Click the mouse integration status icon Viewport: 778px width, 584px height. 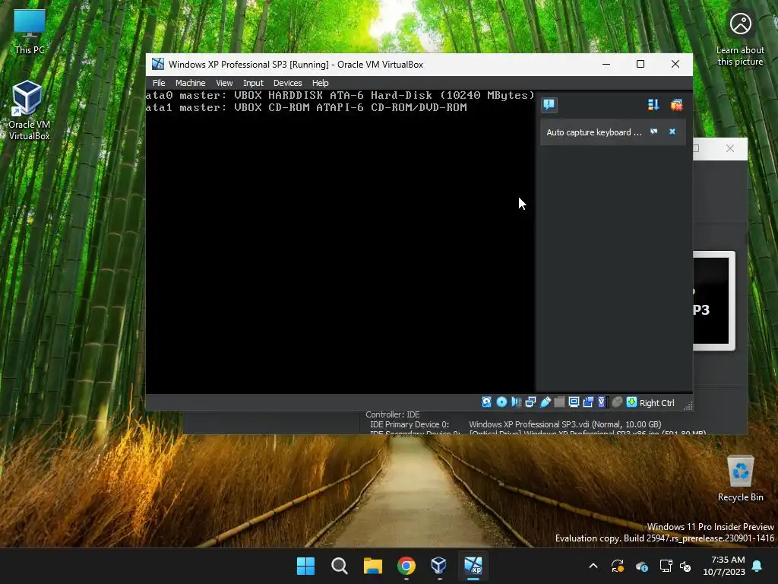(x=617, y=402)
